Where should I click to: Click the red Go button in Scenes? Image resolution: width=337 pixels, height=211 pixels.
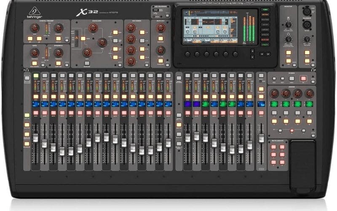(x=303, y=78)
